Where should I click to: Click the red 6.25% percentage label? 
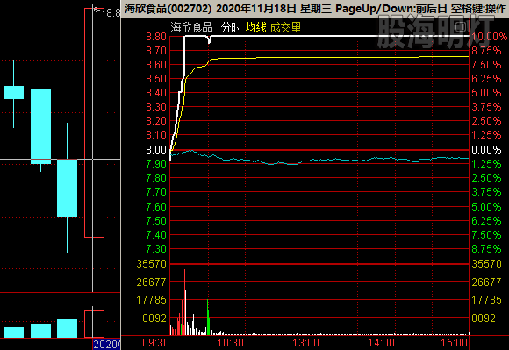coord(486,79)
